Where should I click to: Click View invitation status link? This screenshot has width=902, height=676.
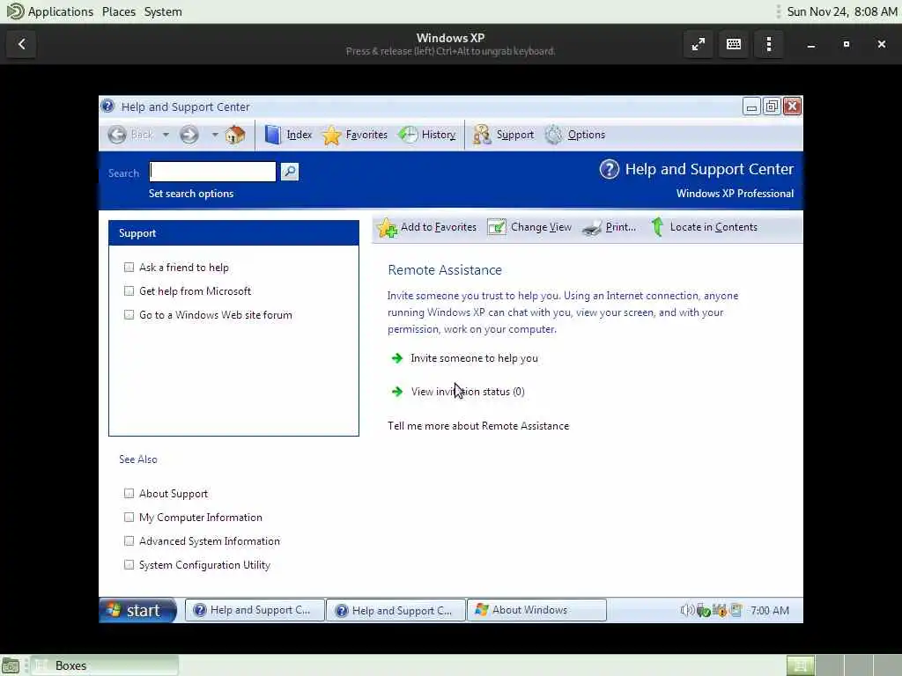[x=468, y=392]
